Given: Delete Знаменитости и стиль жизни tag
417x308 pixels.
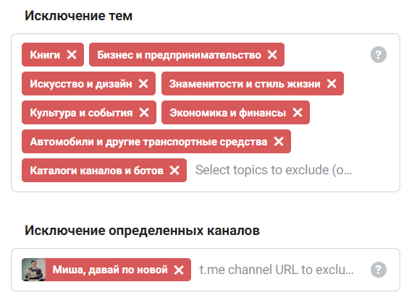Looking at the screenshot, I should [x=332, y=84].
